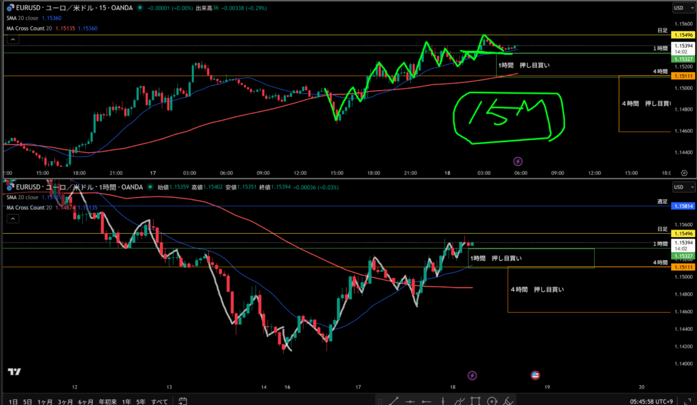Select the green 15M handwritten drawing
Screen dimensions: 697x405
tap(508, 117)
